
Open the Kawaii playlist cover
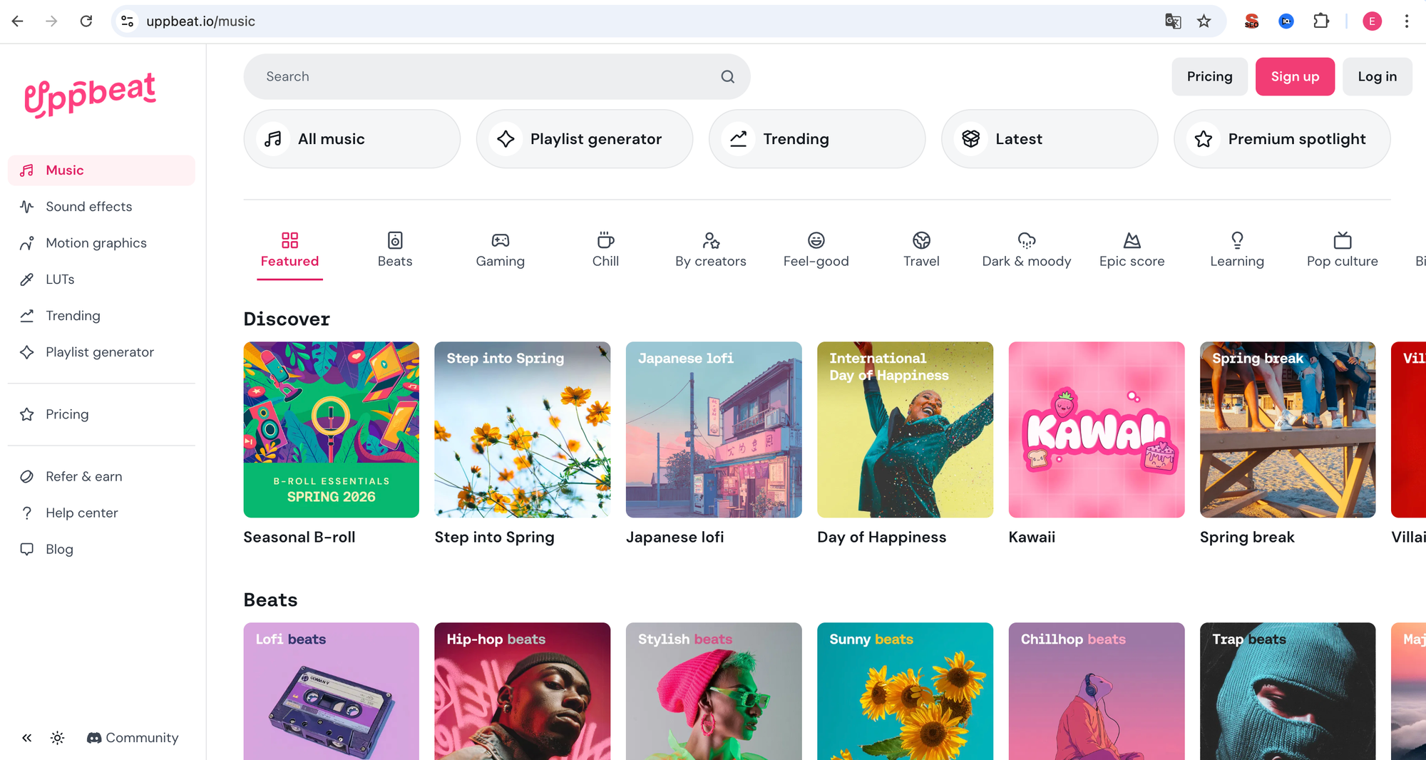click(x=1096, y=430)
